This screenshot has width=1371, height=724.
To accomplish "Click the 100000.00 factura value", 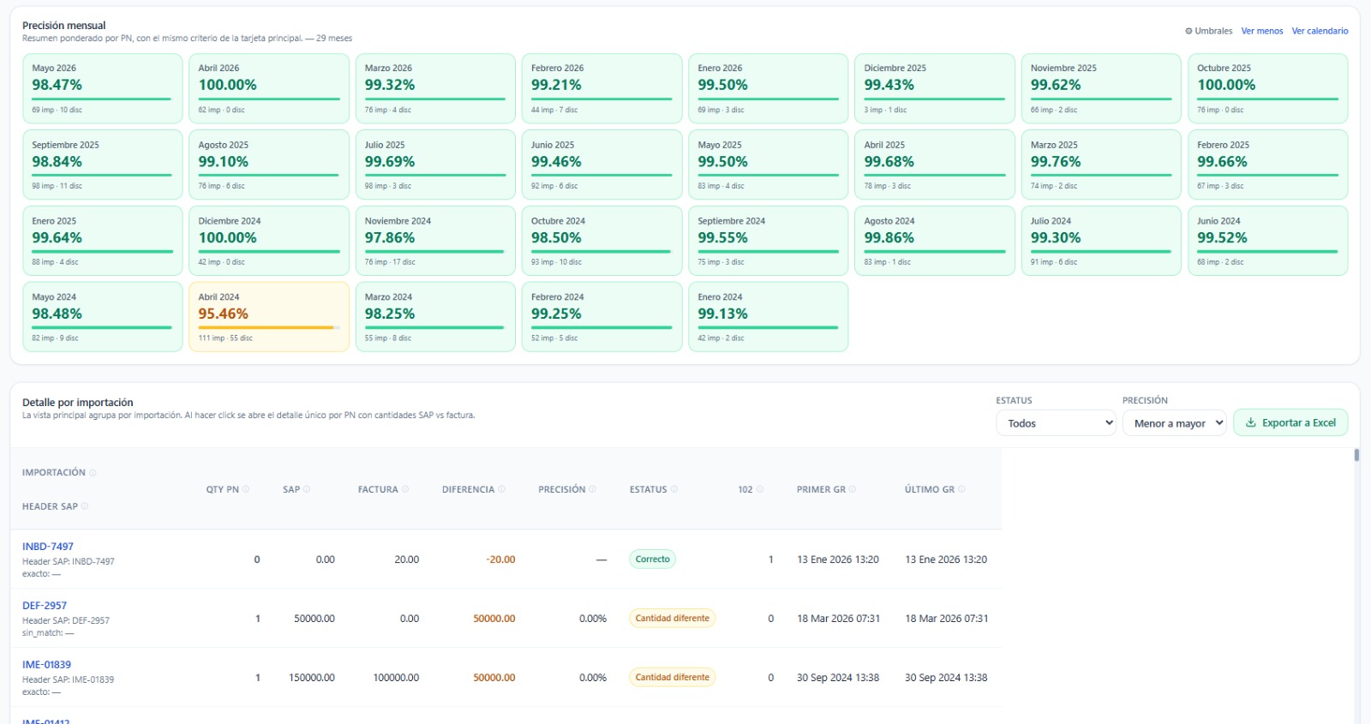I will 396,678.
